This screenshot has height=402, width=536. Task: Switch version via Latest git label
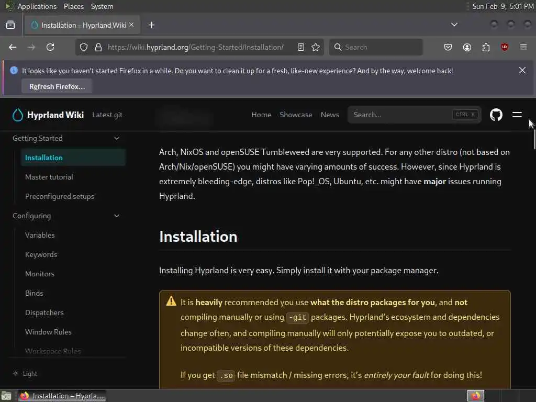pos(107,115)
